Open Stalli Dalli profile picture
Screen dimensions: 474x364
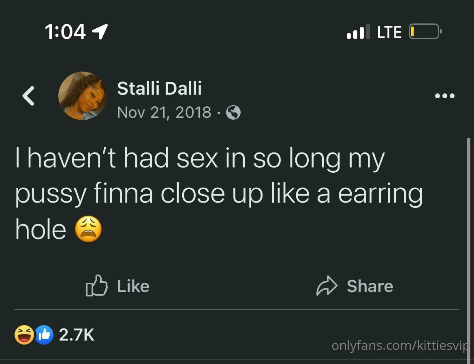pyautogui.click(x=83, y=96)
